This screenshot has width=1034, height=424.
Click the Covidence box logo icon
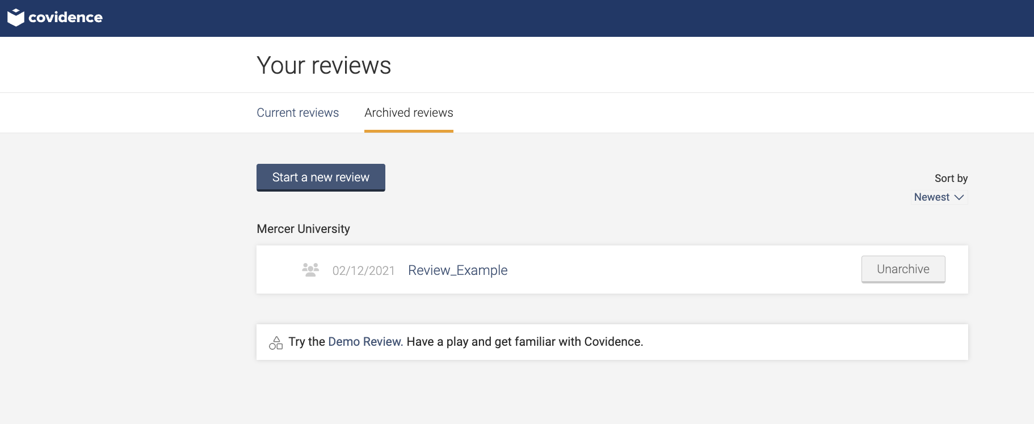click(x=16, y=18)
